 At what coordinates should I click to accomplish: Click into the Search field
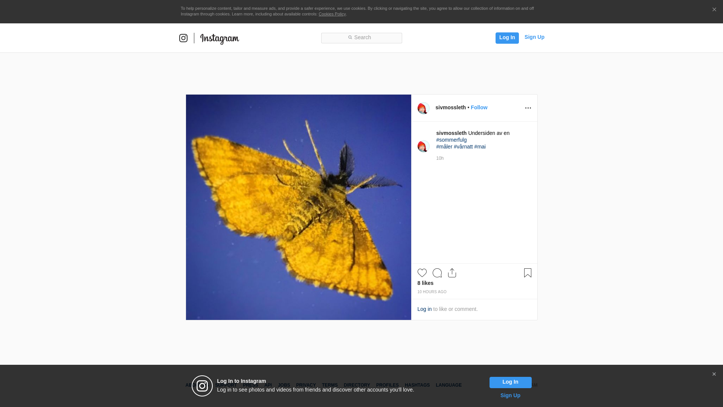click(x=361, y=38)
